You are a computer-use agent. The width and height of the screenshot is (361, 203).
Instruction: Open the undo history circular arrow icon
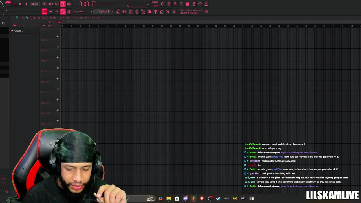[x=162, y=4]
